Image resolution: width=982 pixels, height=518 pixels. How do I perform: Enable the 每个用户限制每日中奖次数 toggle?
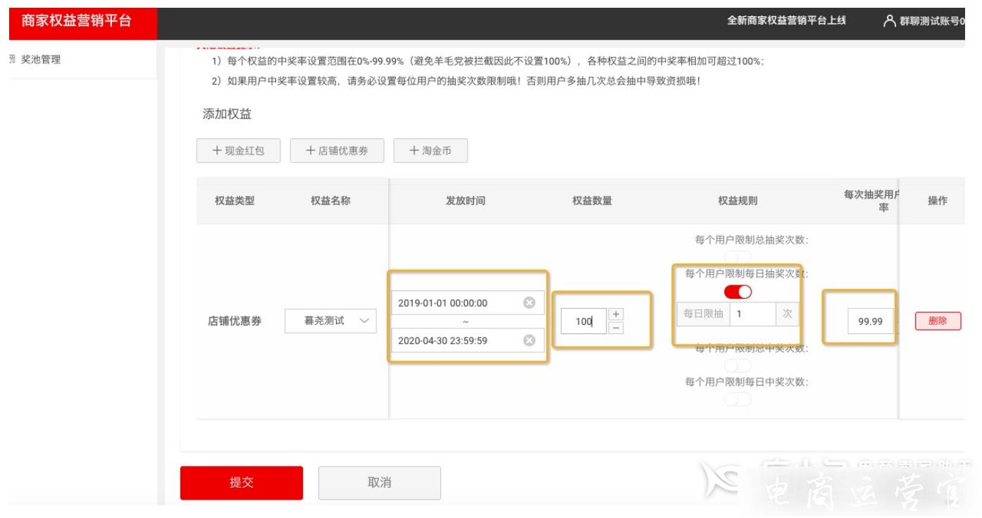pyautogui.click(x=738, y=400)
